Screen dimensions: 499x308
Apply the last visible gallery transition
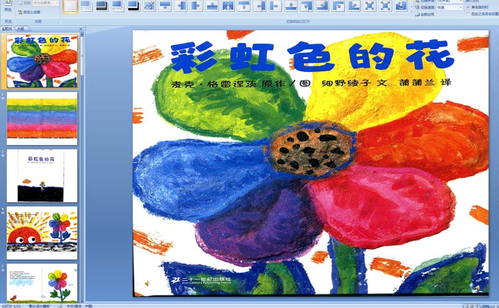[x=401, y=6]
